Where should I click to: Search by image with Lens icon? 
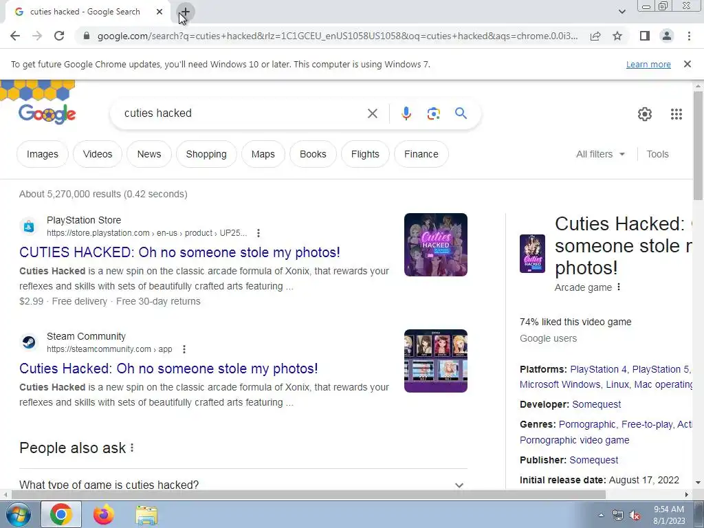pyautogui.click(x=433, y=113)
